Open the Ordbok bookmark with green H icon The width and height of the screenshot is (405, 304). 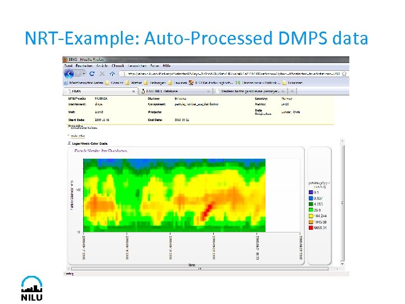tap(258, 83)
